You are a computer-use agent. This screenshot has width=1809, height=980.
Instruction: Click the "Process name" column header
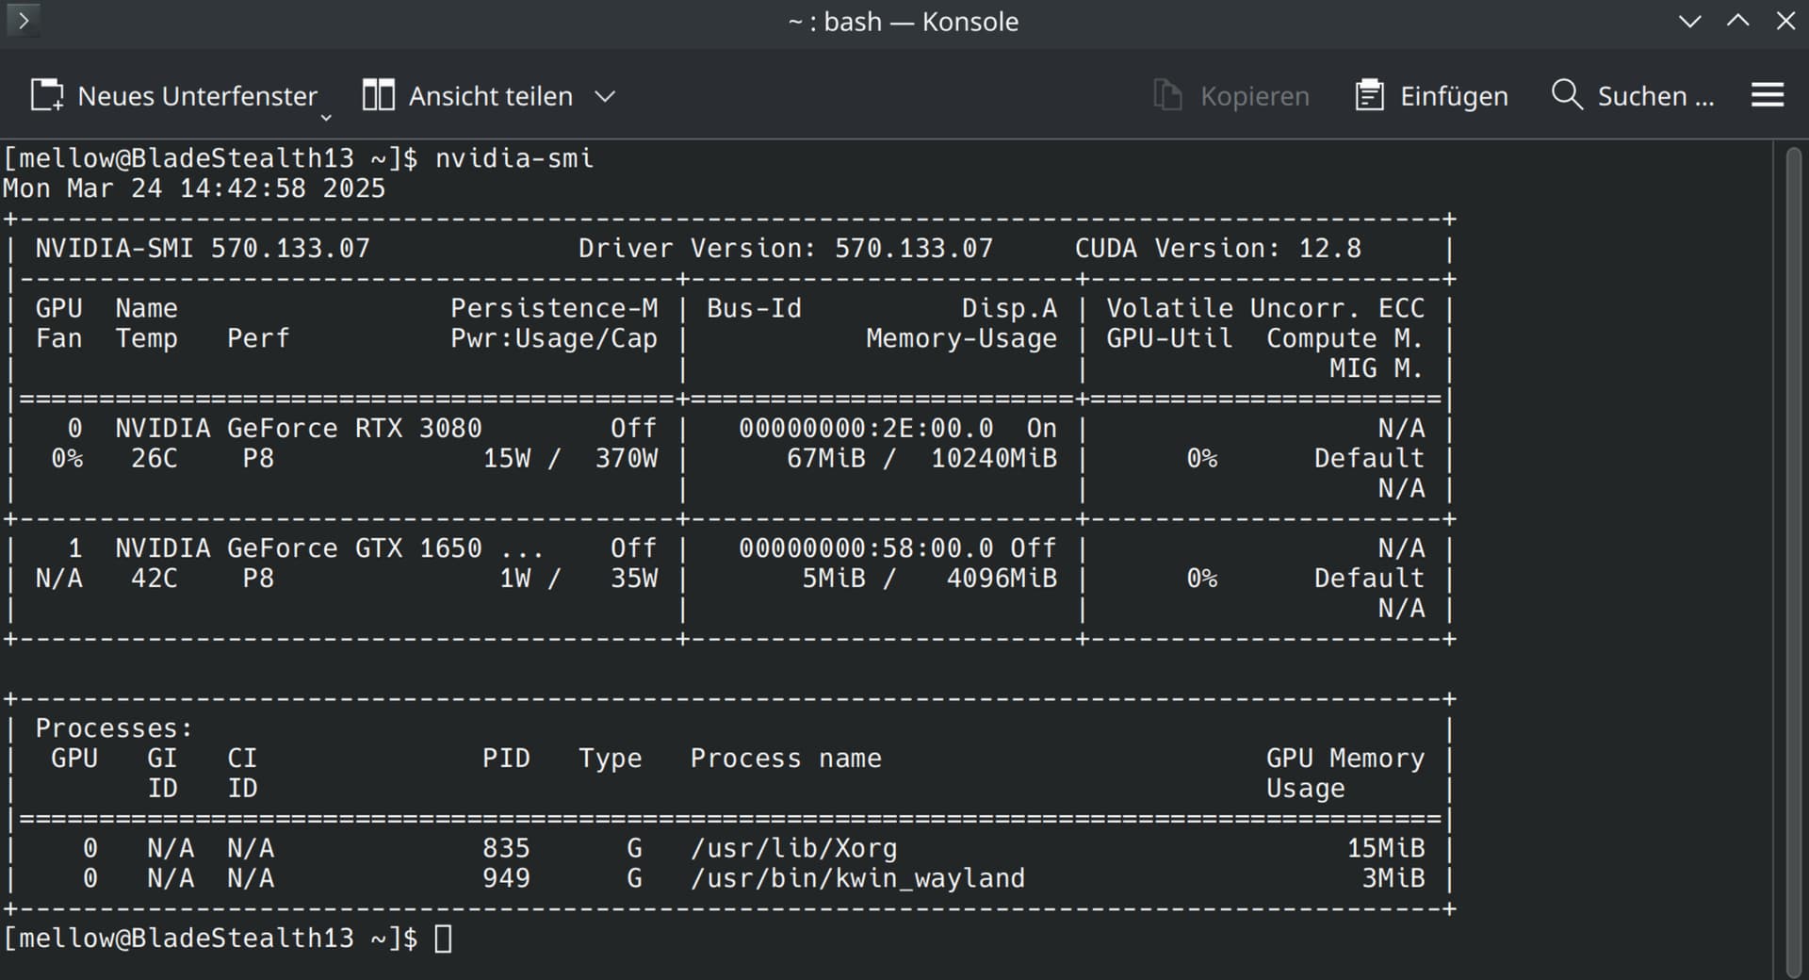(786, 759)
